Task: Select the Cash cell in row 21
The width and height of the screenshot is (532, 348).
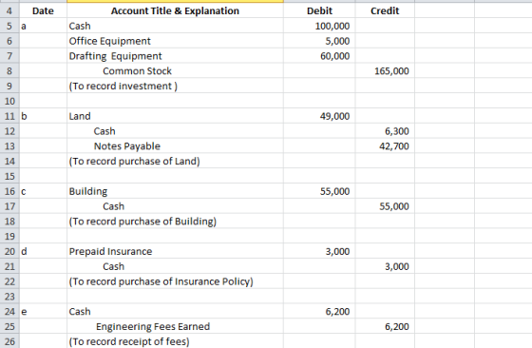Action: click(x=175, y=266)
